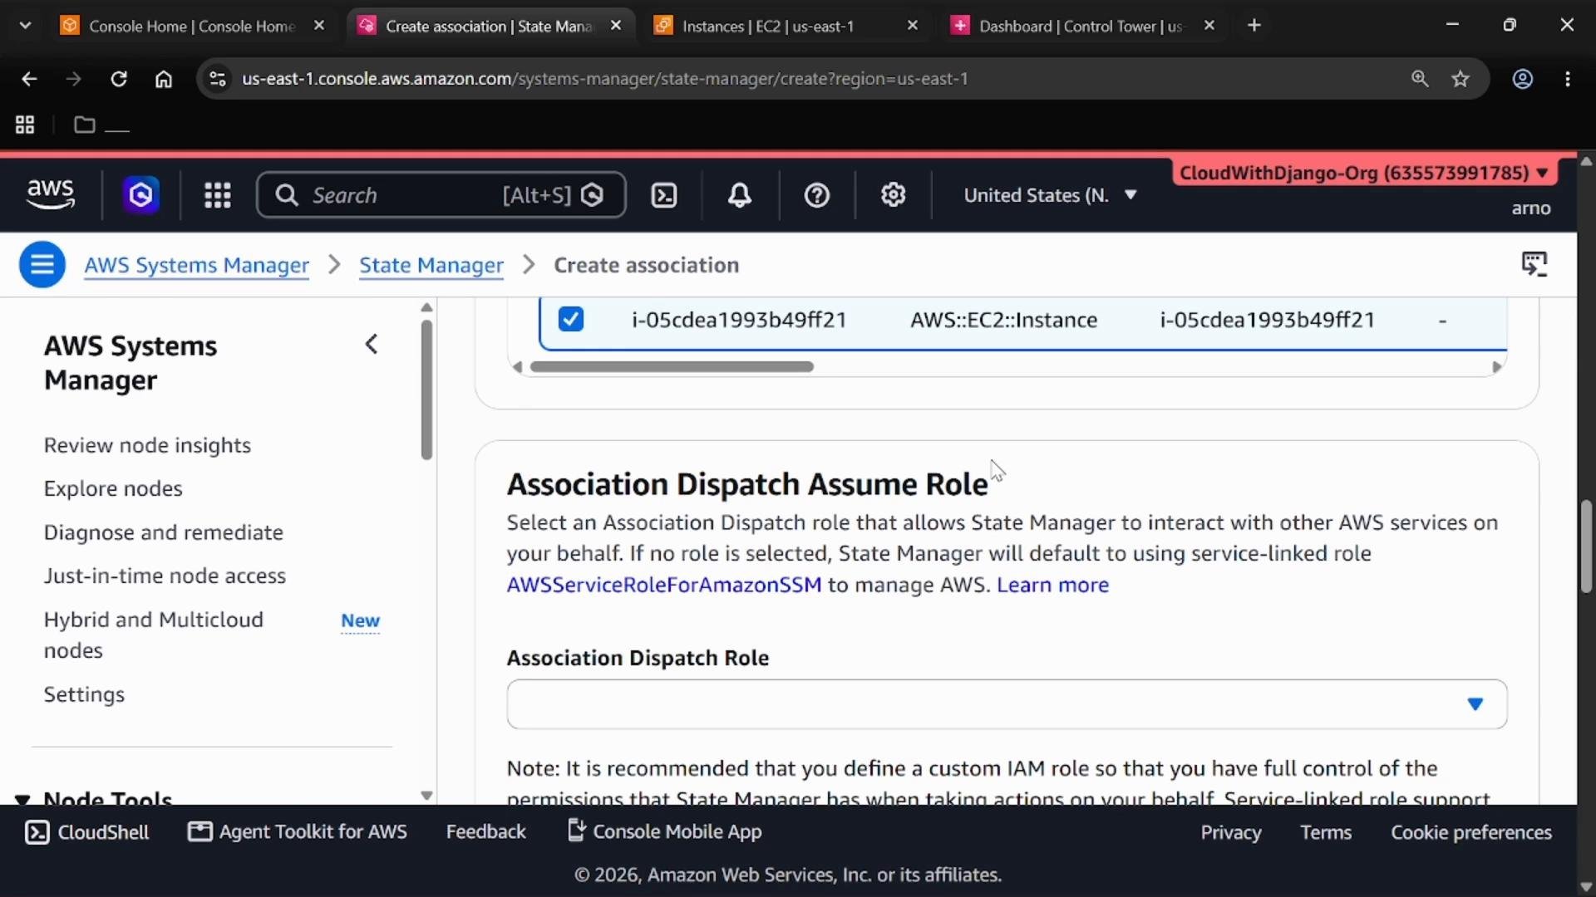Go to the browser home page
The image size is (1596, 897).
click(164, 79)
